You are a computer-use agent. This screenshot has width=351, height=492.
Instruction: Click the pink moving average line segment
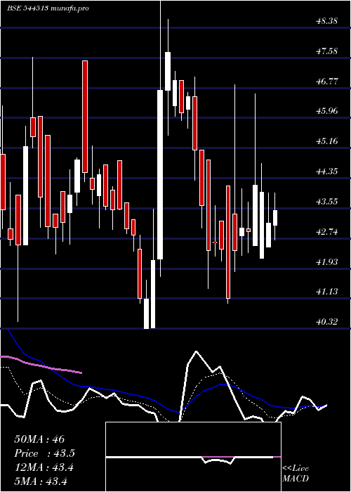click(41, 365)
